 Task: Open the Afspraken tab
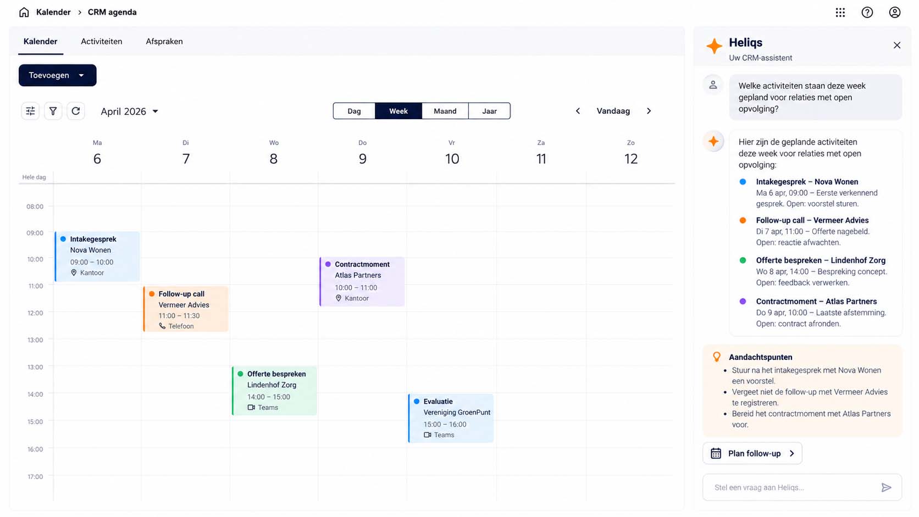tap(164, 41)
